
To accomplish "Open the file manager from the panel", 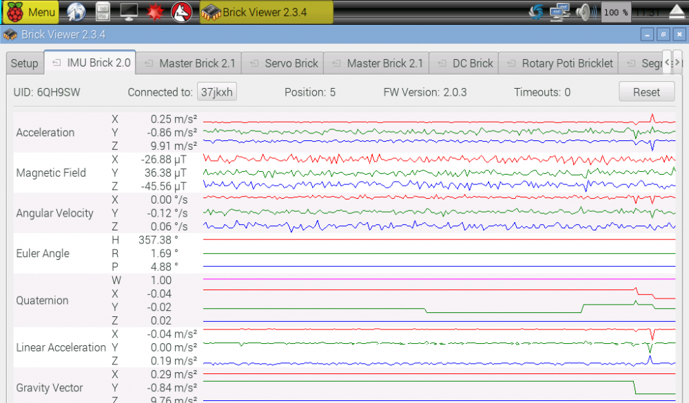I will pyautogui.click(x=102, y=12).
